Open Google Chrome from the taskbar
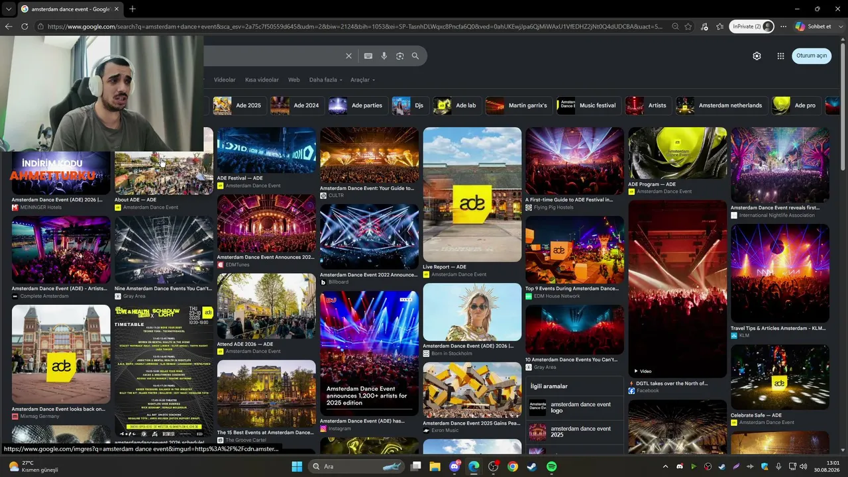Viewport: 848px width, 477px height. [x=512, y=466]
